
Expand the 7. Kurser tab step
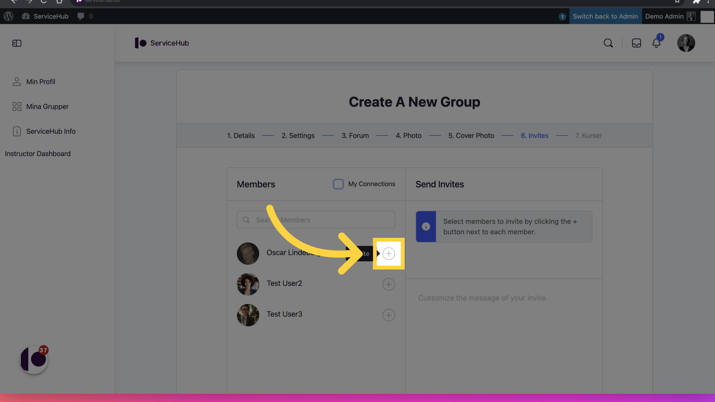[x=588, y=136]
